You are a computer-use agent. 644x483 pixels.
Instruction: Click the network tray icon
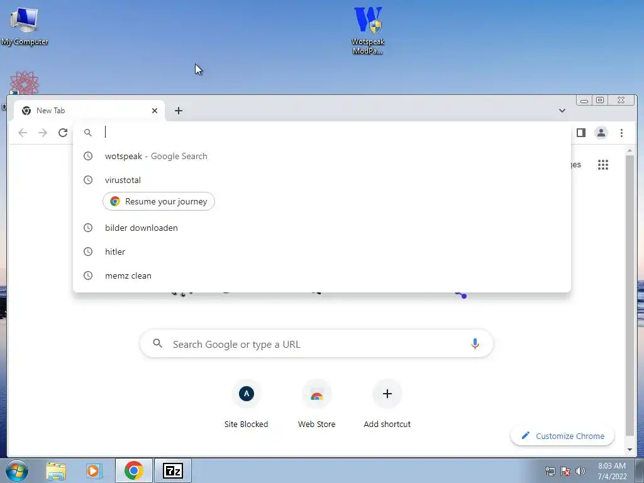(550, 471)
